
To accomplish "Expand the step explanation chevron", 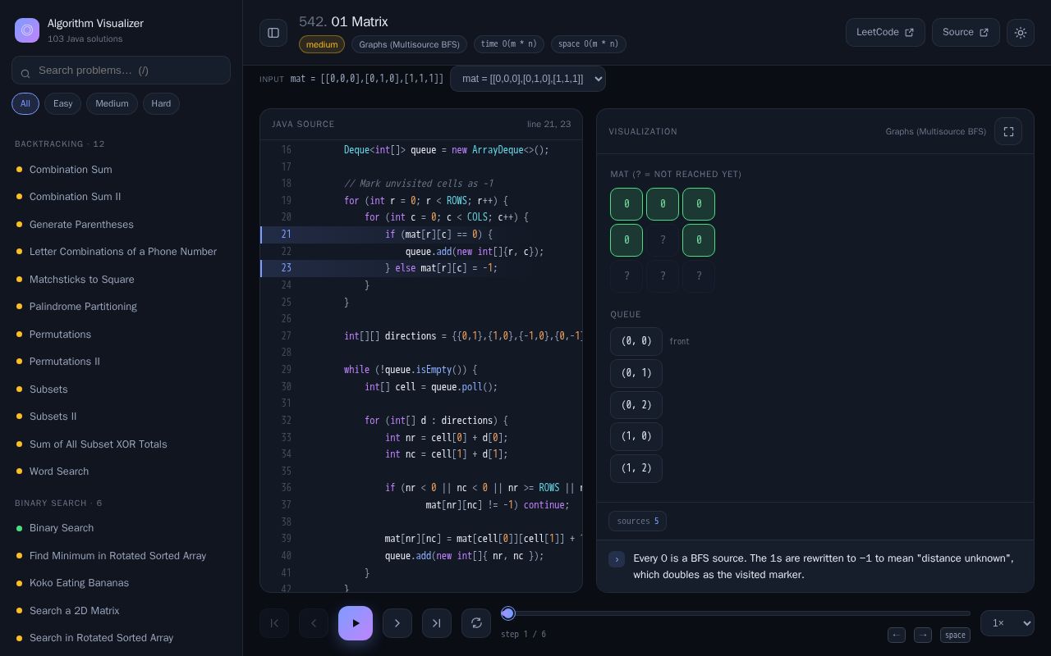I will [617, 559].
